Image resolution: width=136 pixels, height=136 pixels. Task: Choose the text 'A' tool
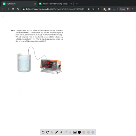(x=70, y=132)
